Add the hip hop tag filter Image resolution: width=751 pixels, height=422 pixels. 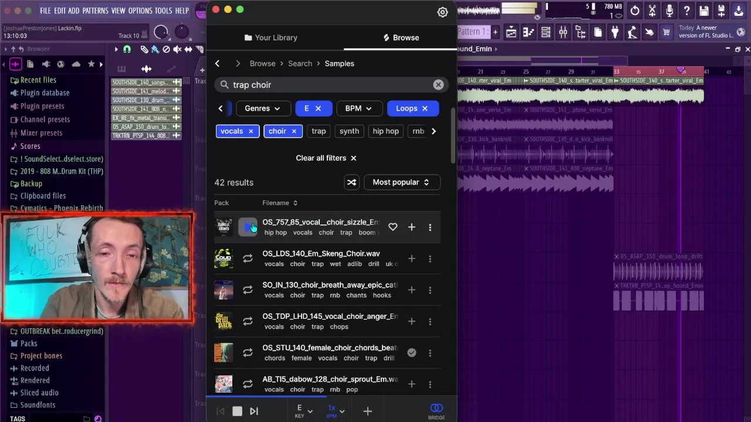pyautogui.click(x=385, y=131)
